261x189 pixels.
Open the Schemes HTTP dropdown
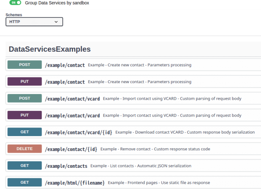pyautogui.click(x=34, y=22)
